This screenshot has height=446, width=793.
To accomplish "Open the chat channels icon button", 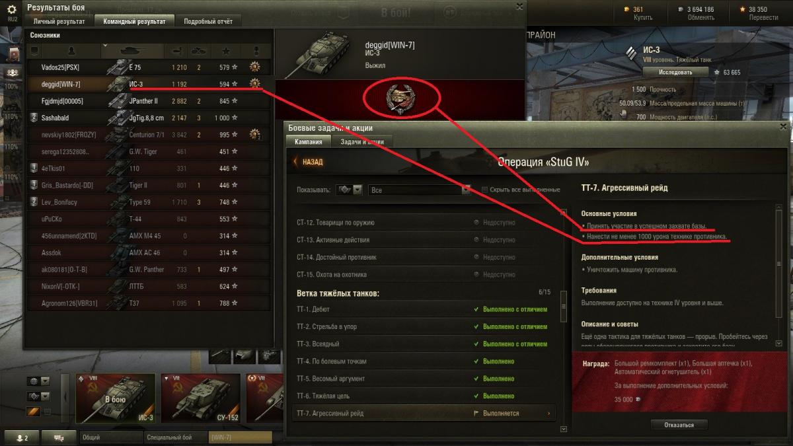I will [59, 437].
